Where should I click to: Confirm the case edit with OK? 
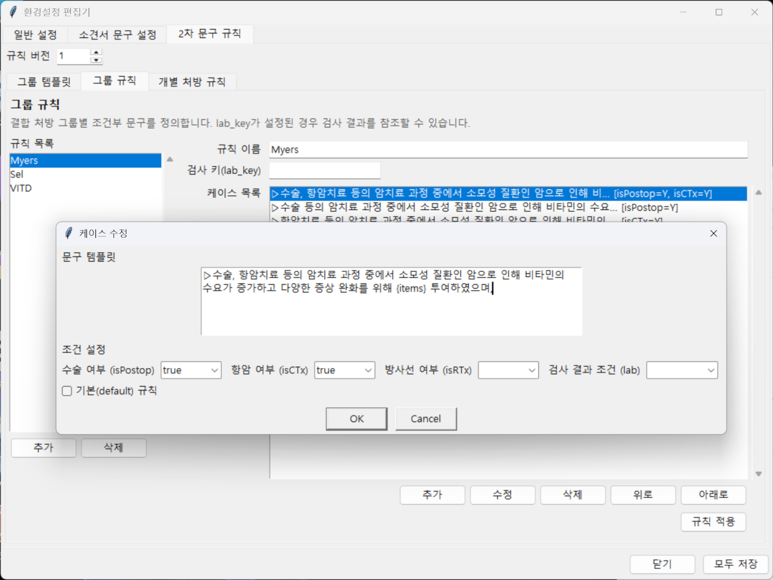[357, 419]
